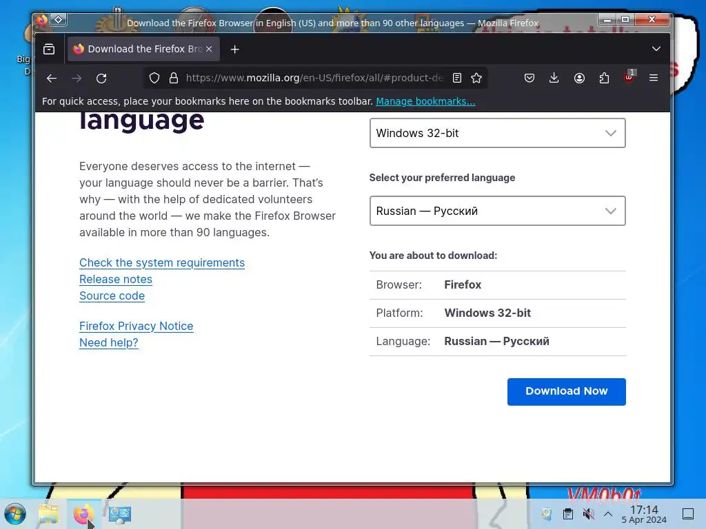Open clipboard tray icon

[x=568, y=514]
